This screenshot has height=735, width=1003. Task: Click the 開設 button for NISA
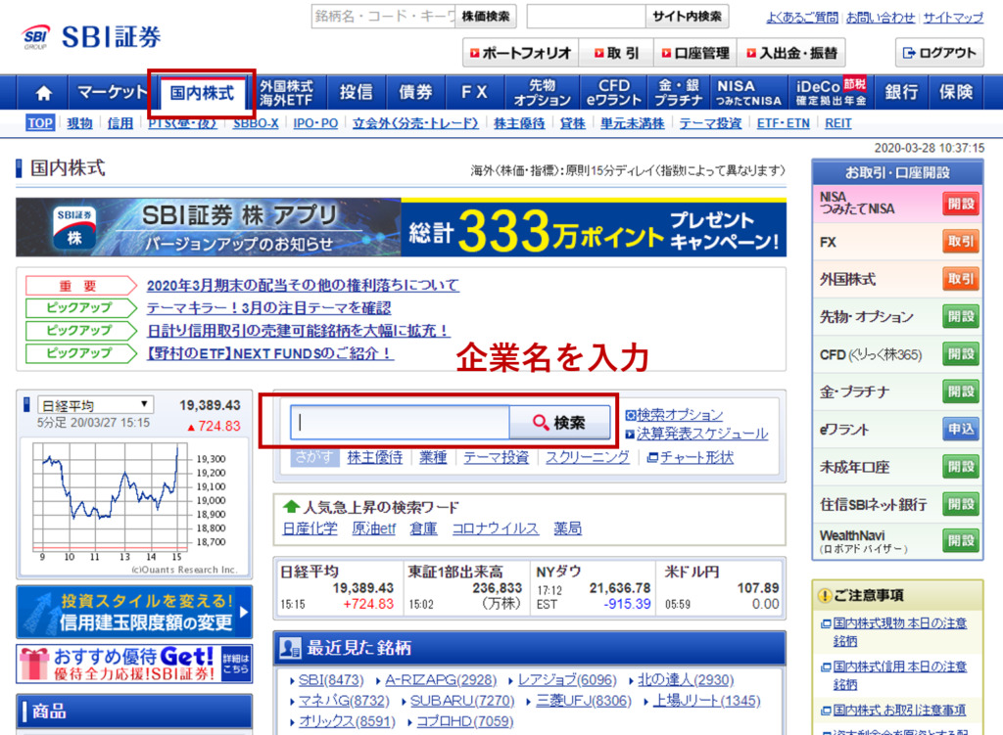(961, 204)
